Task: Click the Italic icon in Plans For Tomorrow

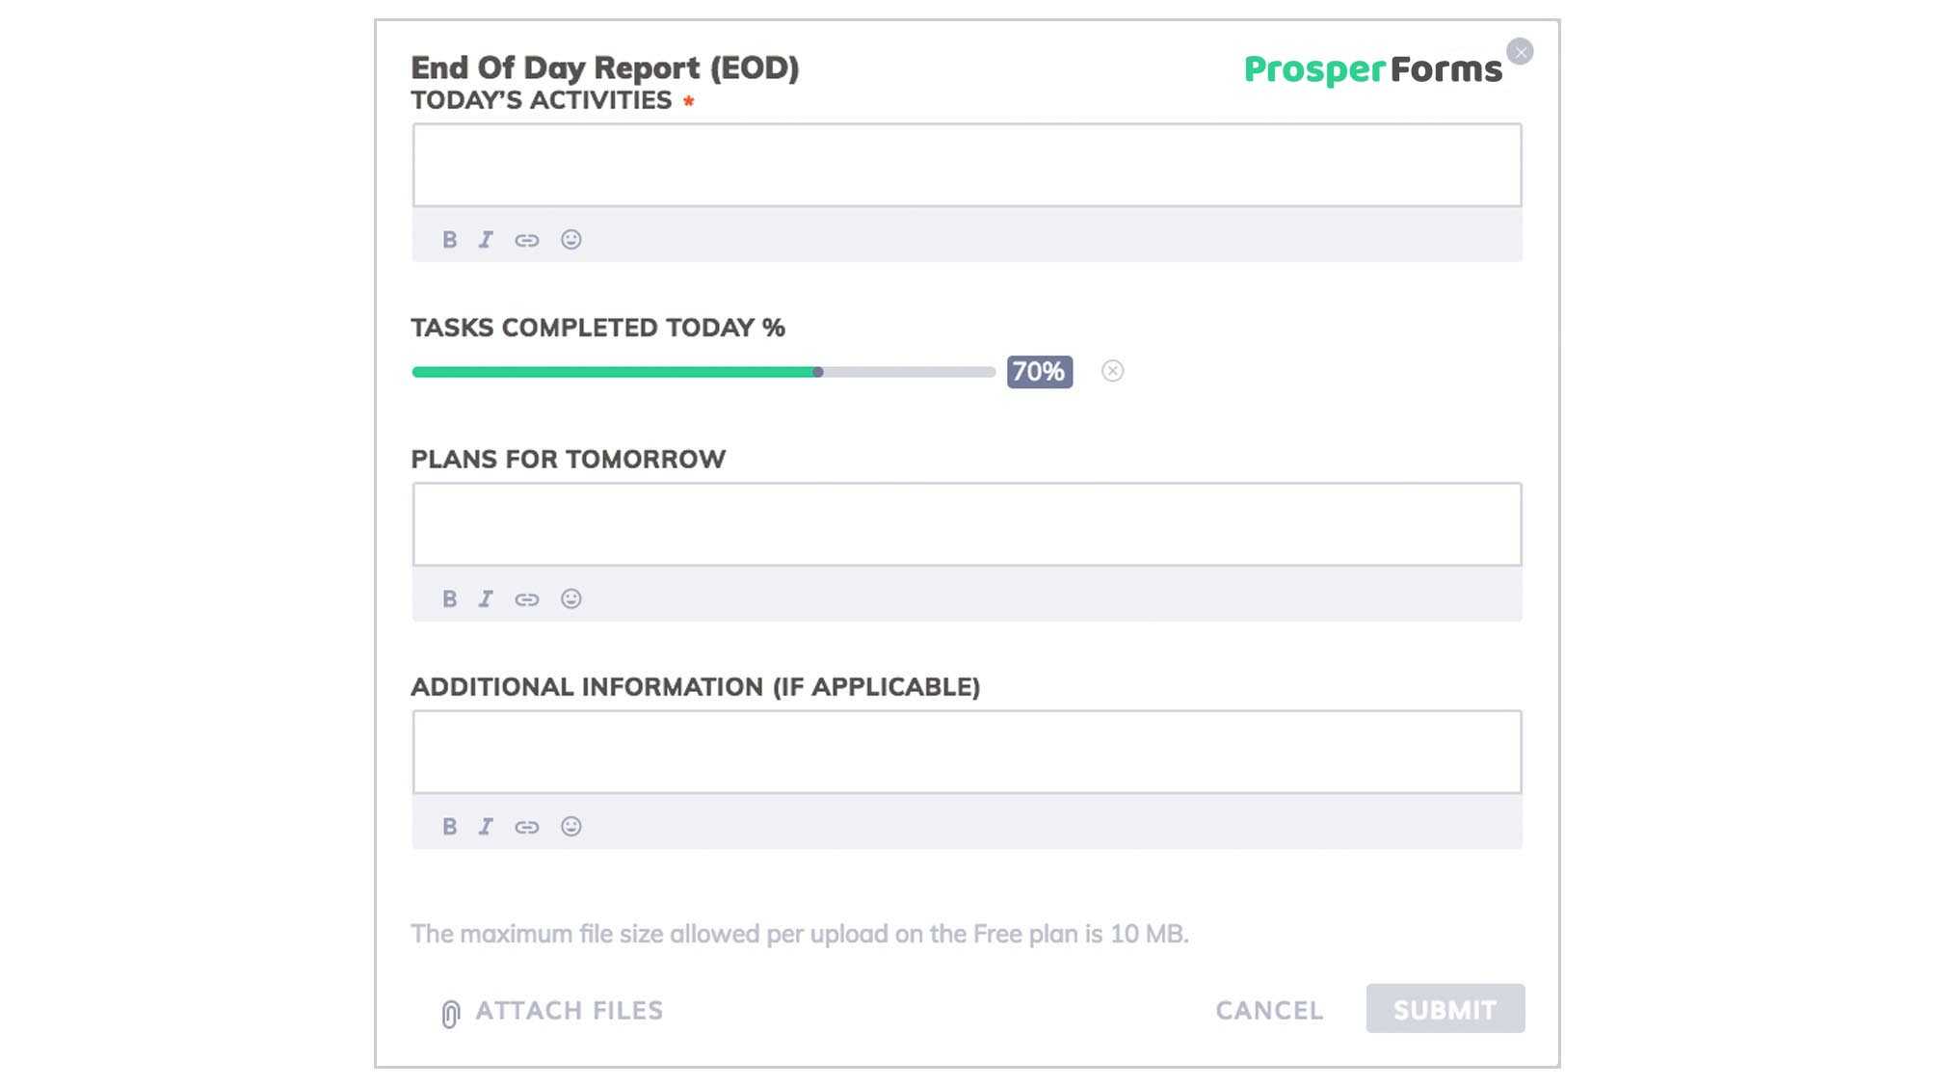Action: point(486,598)
